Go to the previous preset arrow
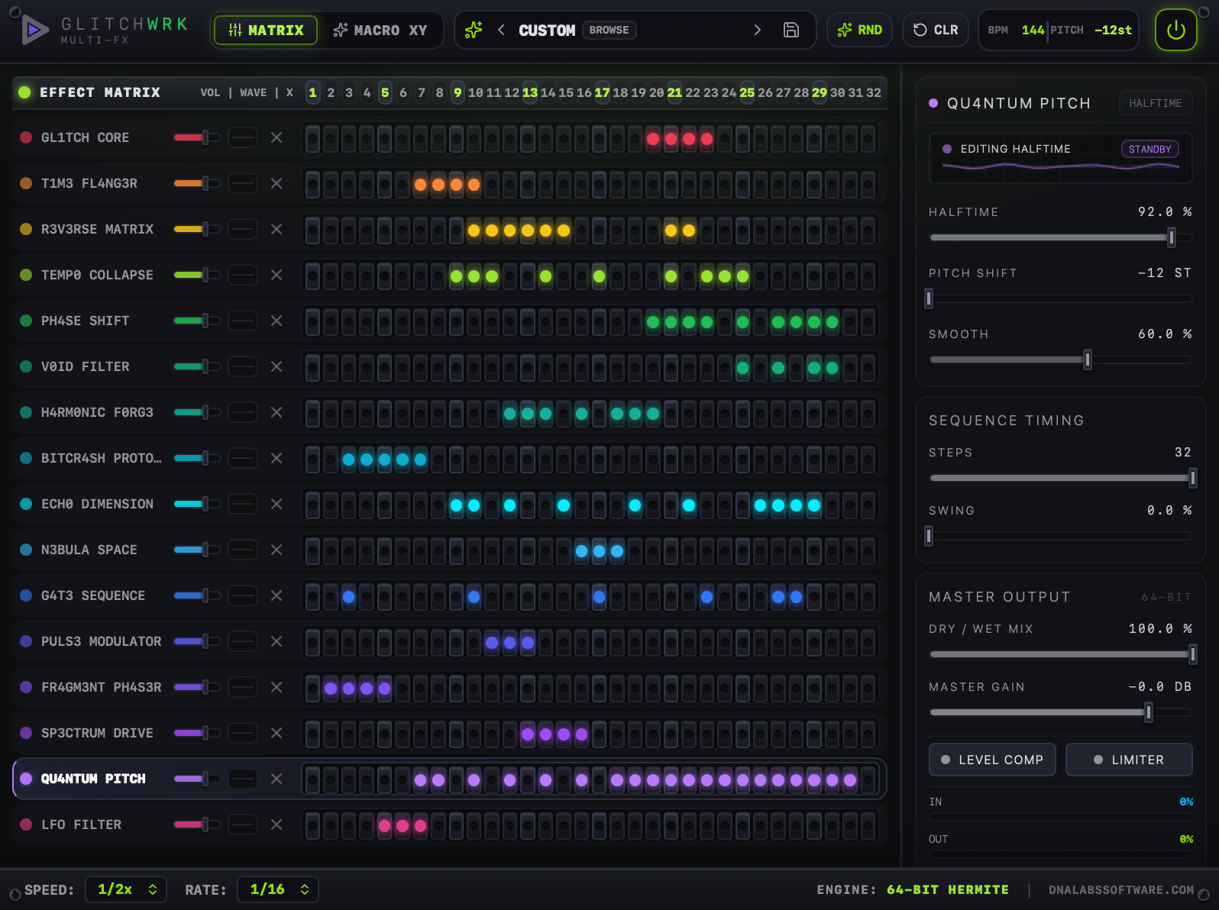 [501, 30]
